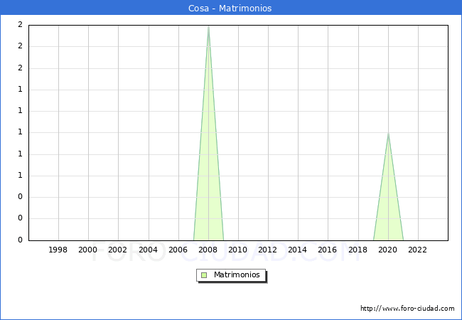Select the 1998 x-axis label

(x=58, y=250)
